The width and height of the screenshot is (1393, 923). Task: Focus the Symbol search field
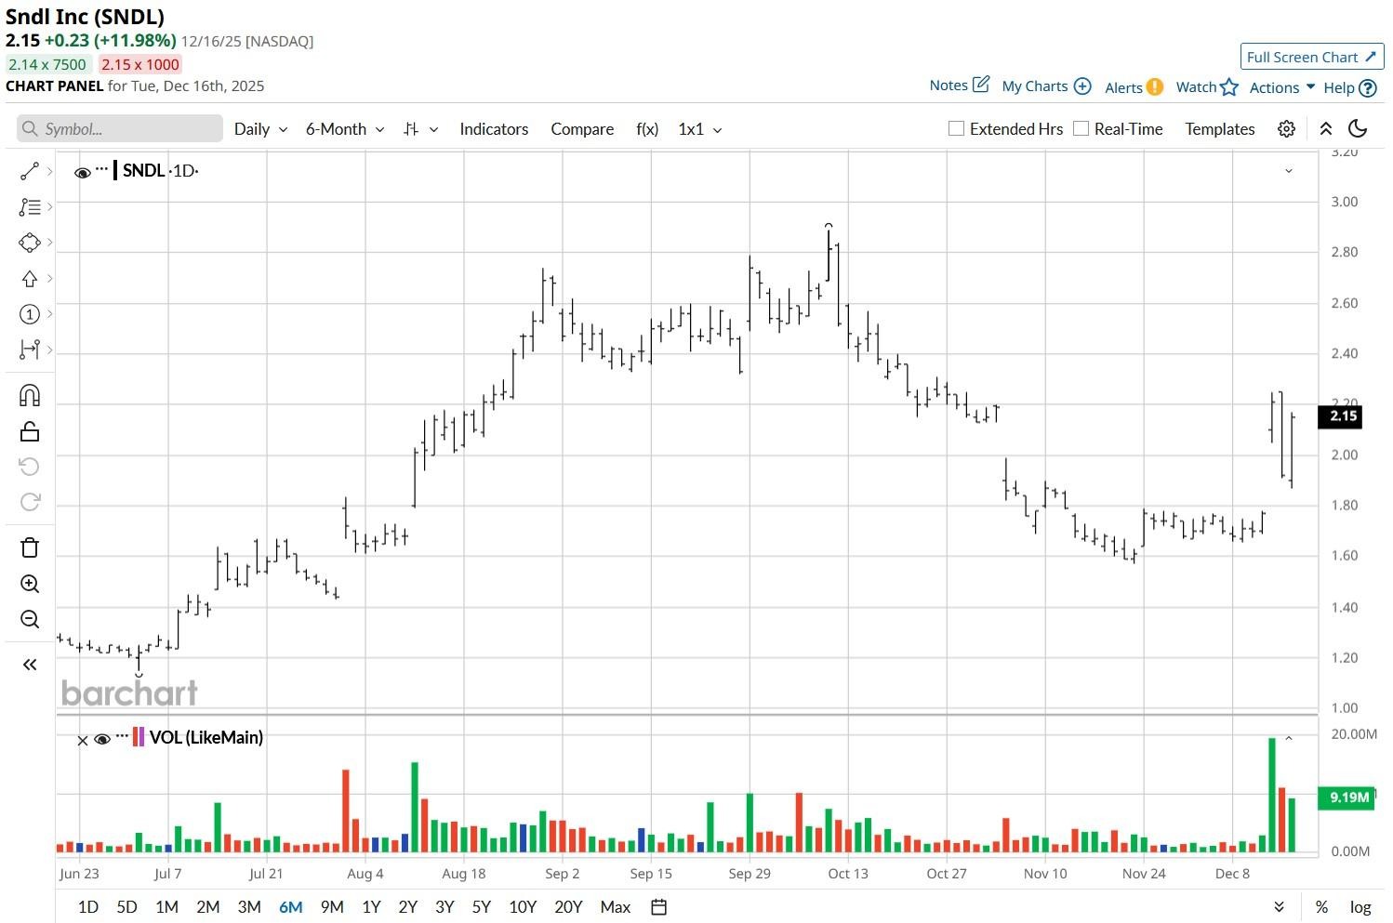click(120, 129)
